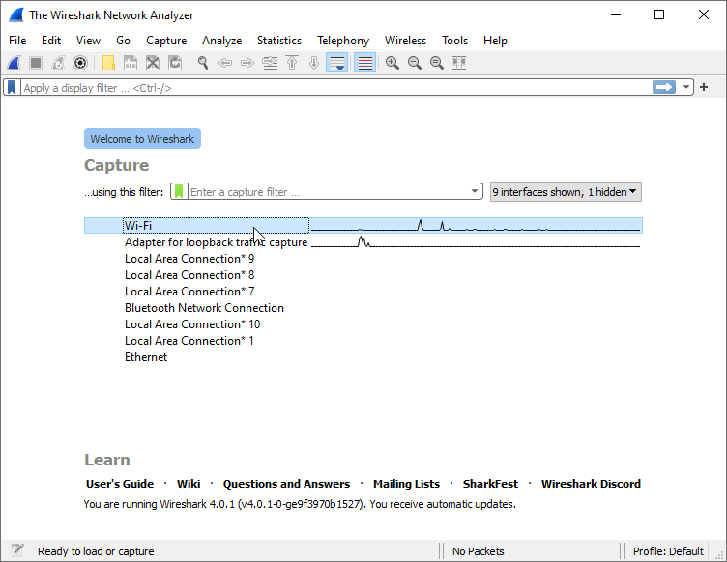Viewport: 727px width, 562px height.
Task: Open the User's Guide link
Action: (120, 484)
